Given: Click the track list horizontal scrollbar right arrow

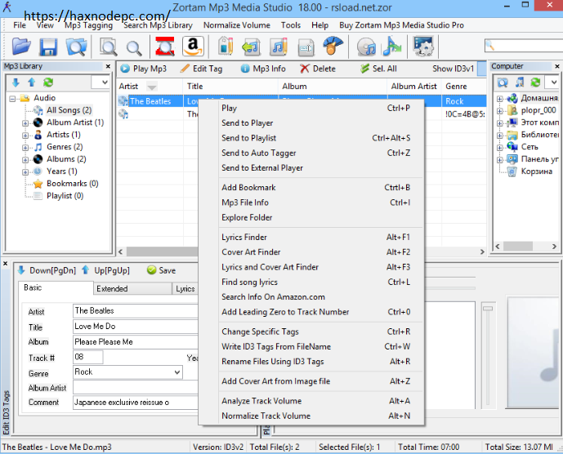Looking at the screenshot, I should coord(482,252).
